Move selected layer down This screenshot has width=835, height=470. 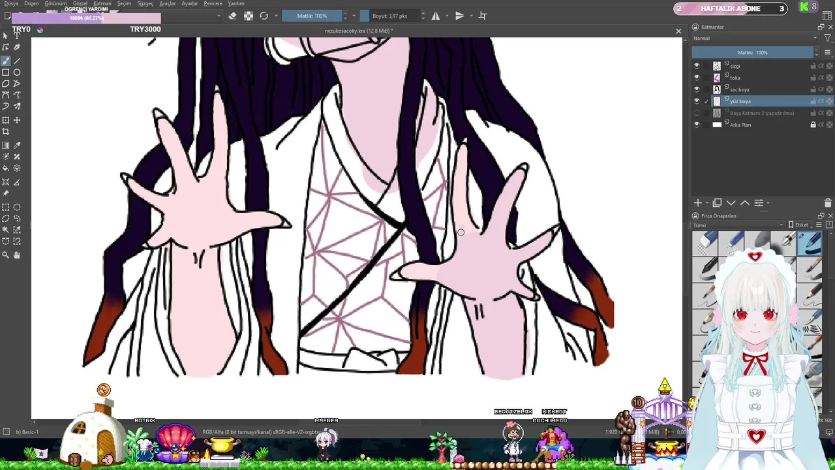(731, 204)
